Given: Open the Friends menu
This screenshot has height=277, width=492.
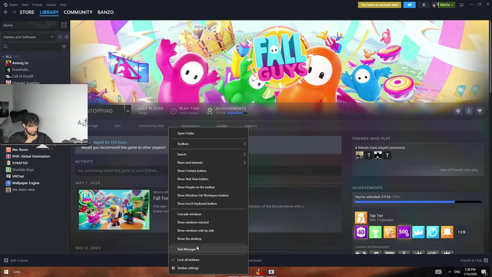Looking at the screenshot, I should click(x=37, y=5).
